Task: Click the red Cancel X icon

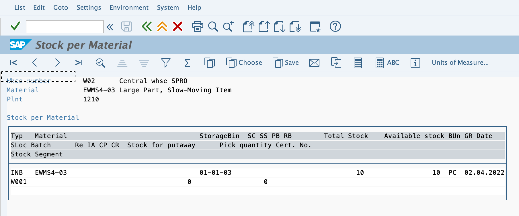Action: click(177, 27)
